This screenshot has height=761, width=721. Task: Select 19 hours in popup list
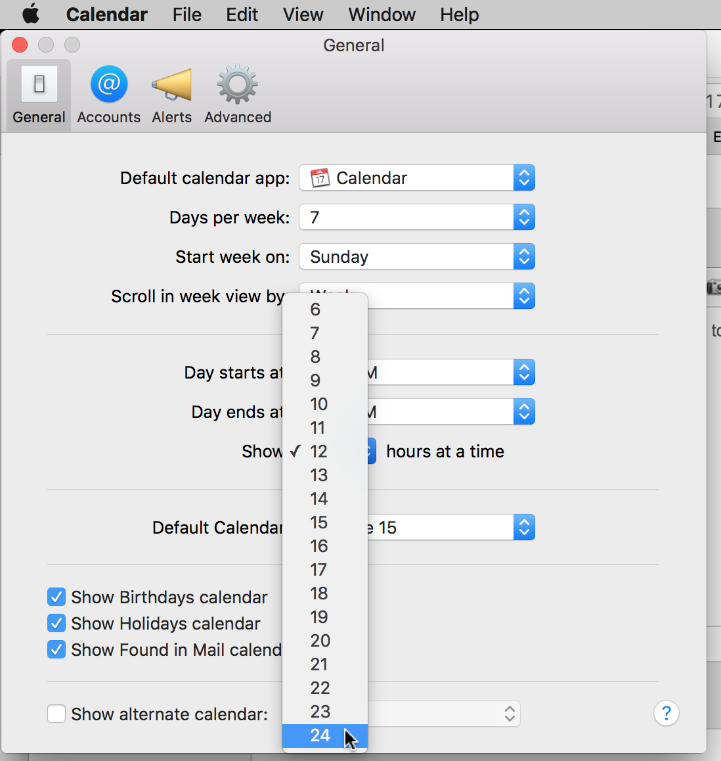[x=325, y=617]
